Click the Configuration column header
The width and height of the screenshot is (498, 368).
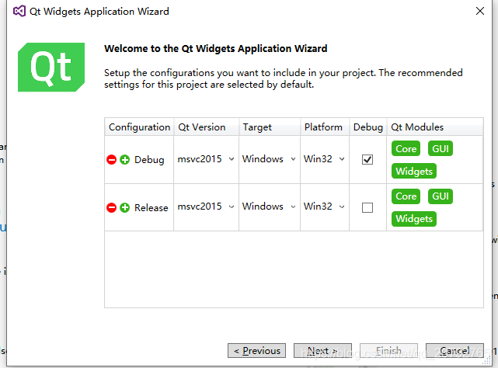[139, 127]
